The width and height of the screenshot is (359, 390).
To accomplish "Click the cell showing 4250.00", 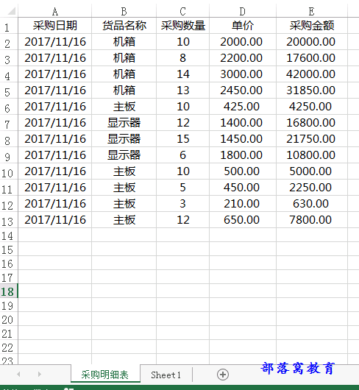I will coord(312,107).
